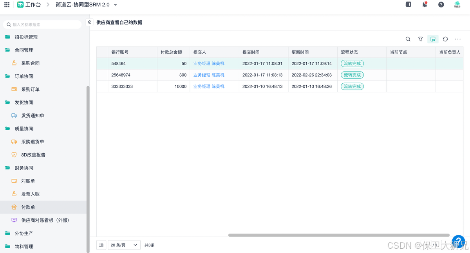Open the help question mark in top bar
The height and width of the screenshot is (253, 470).
click(441, 5)
